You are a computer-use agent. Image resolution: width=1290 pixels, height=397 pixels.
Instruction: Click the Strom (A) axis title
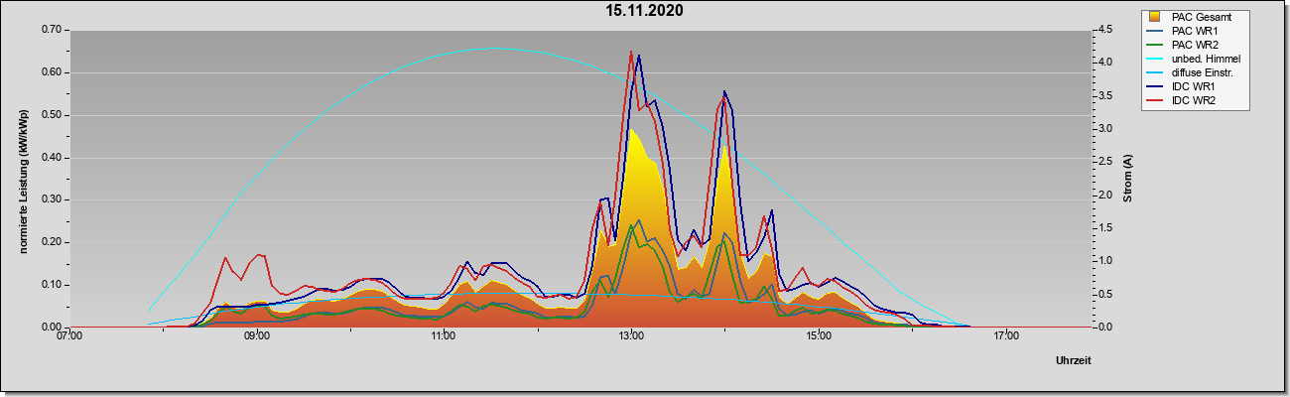[1128, 179]
